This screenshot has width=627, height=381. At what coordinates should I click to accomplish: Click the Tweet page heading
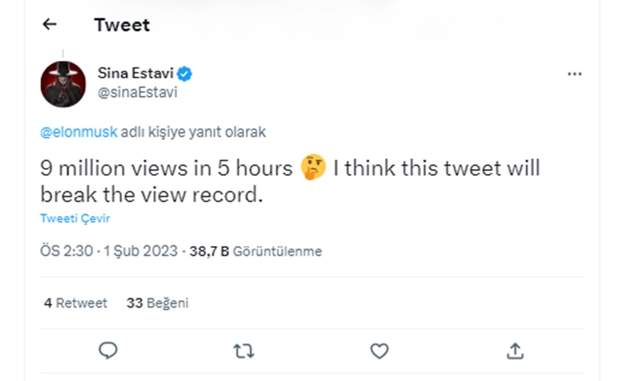(122, 25)
